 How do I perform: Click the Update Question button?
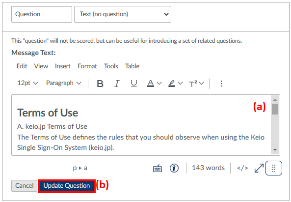[x=67, y=186]
